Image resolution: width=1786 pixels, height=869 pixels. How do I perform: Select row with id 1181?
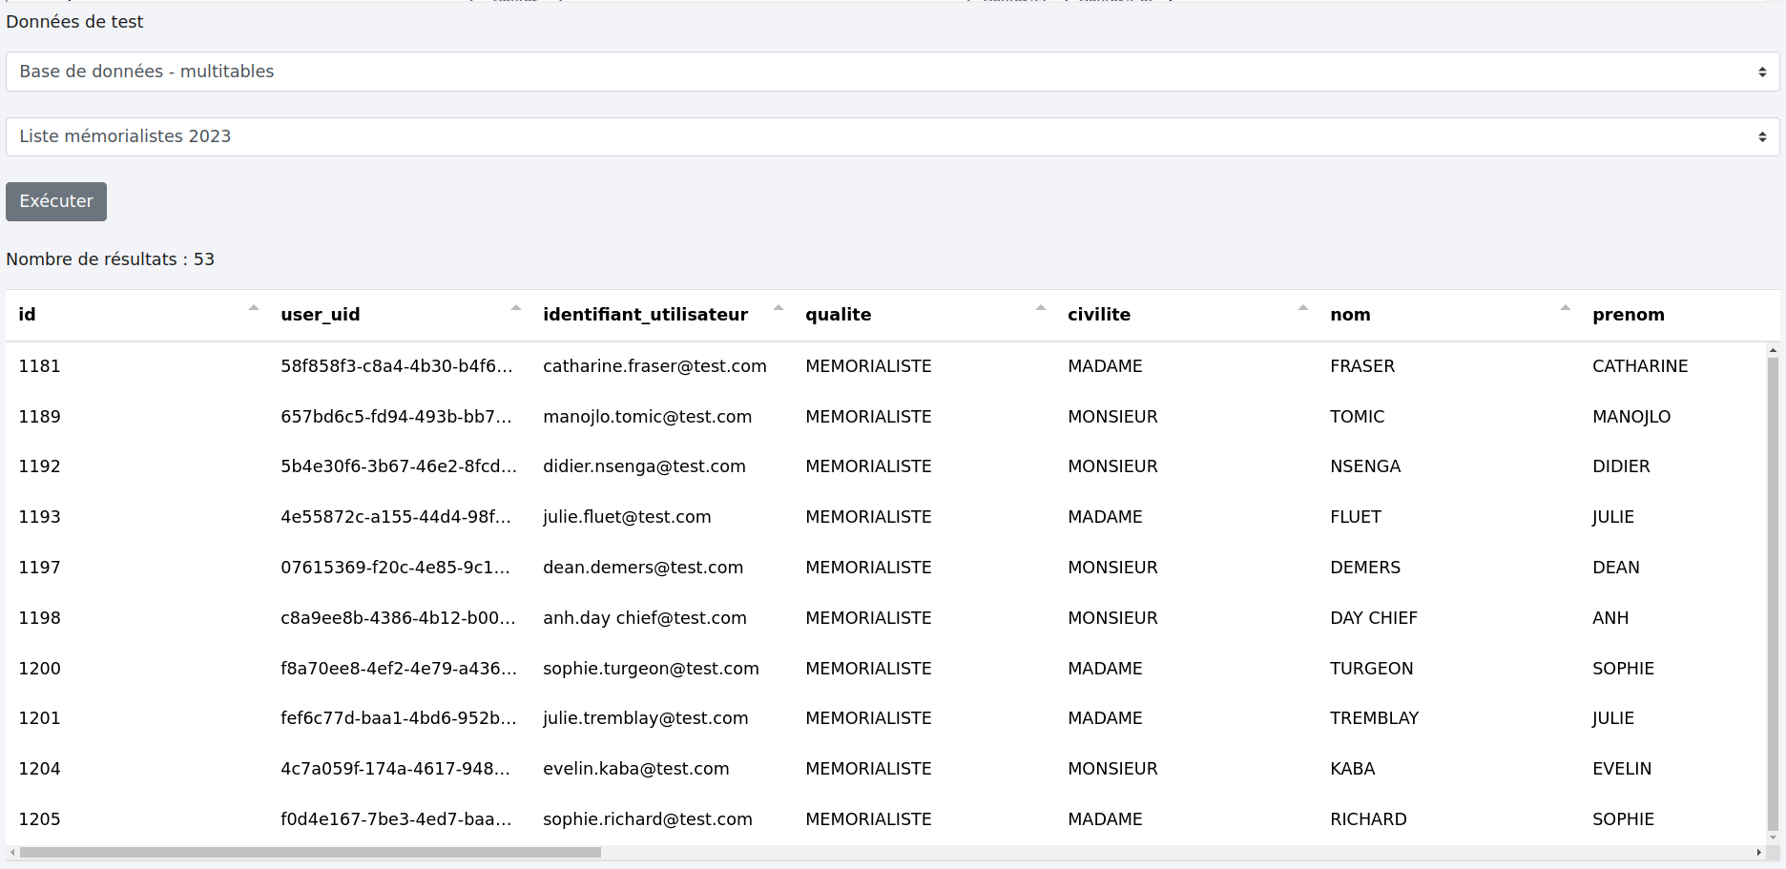pos(39,366)
